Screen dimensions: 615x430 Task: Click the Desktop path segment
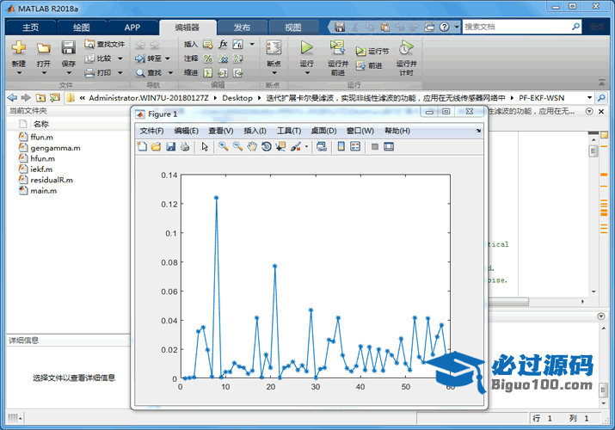pyautogui.click(x=237, y=97)
